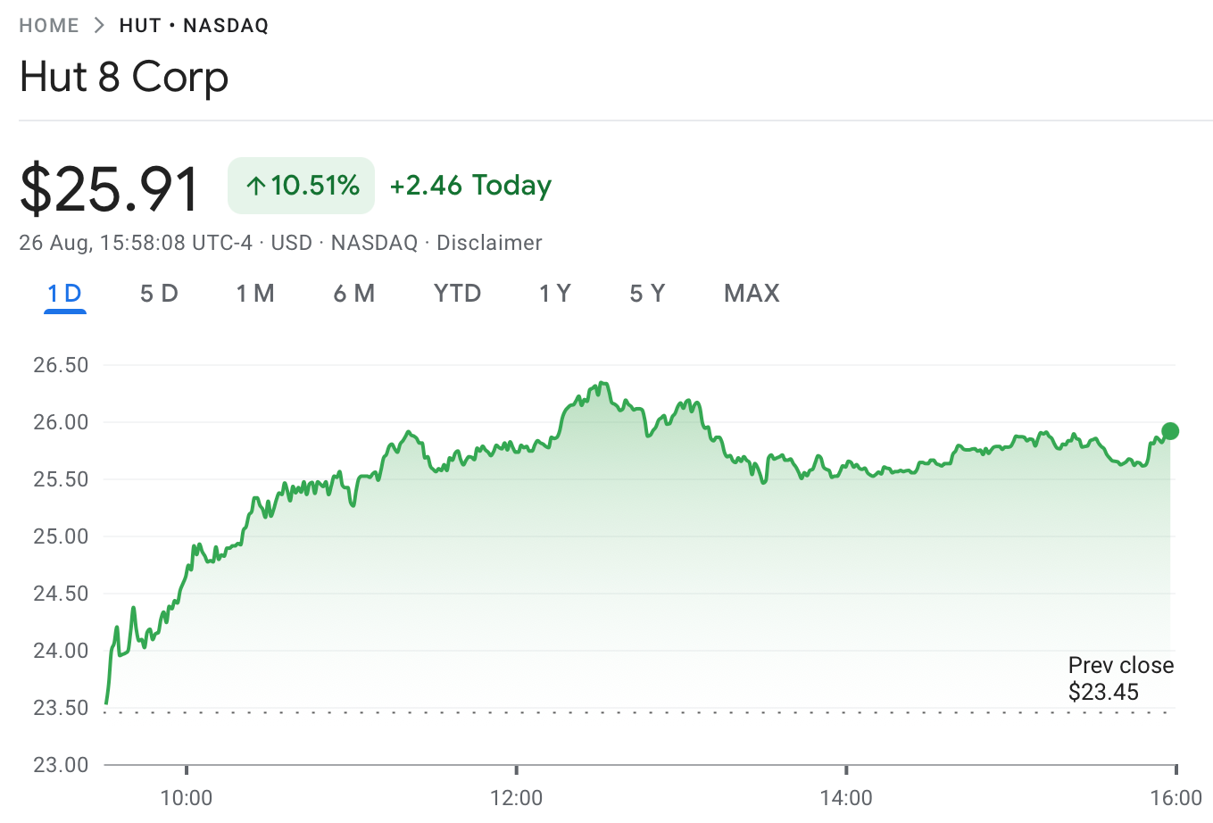Click the green up arrow icon

point(256,186)
